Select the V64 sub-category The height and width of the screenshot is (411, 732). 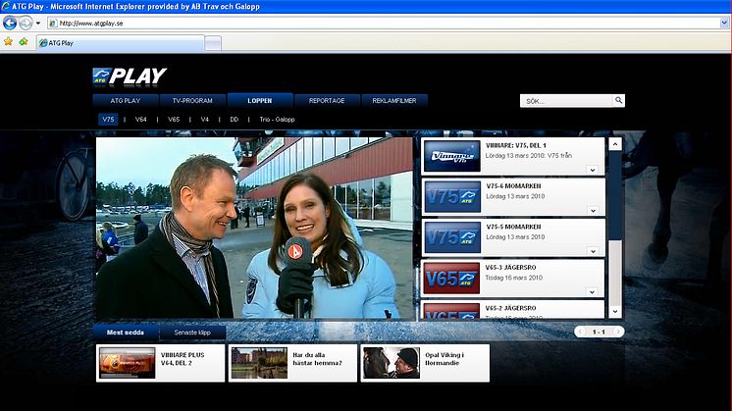tap(141, 120)
